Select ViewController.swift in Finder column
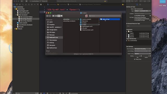Image resolution: width=167 pixels, height=94 pixels. click(88, 30)
